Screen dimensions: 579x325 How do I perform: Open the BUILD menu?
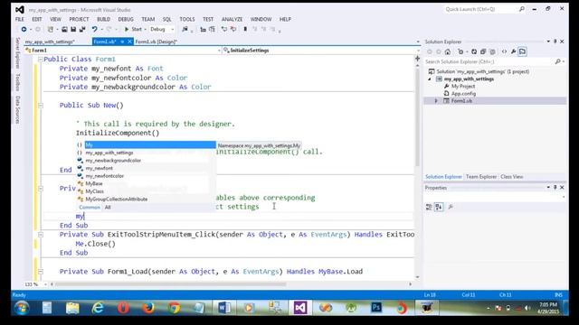coord(103,19)
